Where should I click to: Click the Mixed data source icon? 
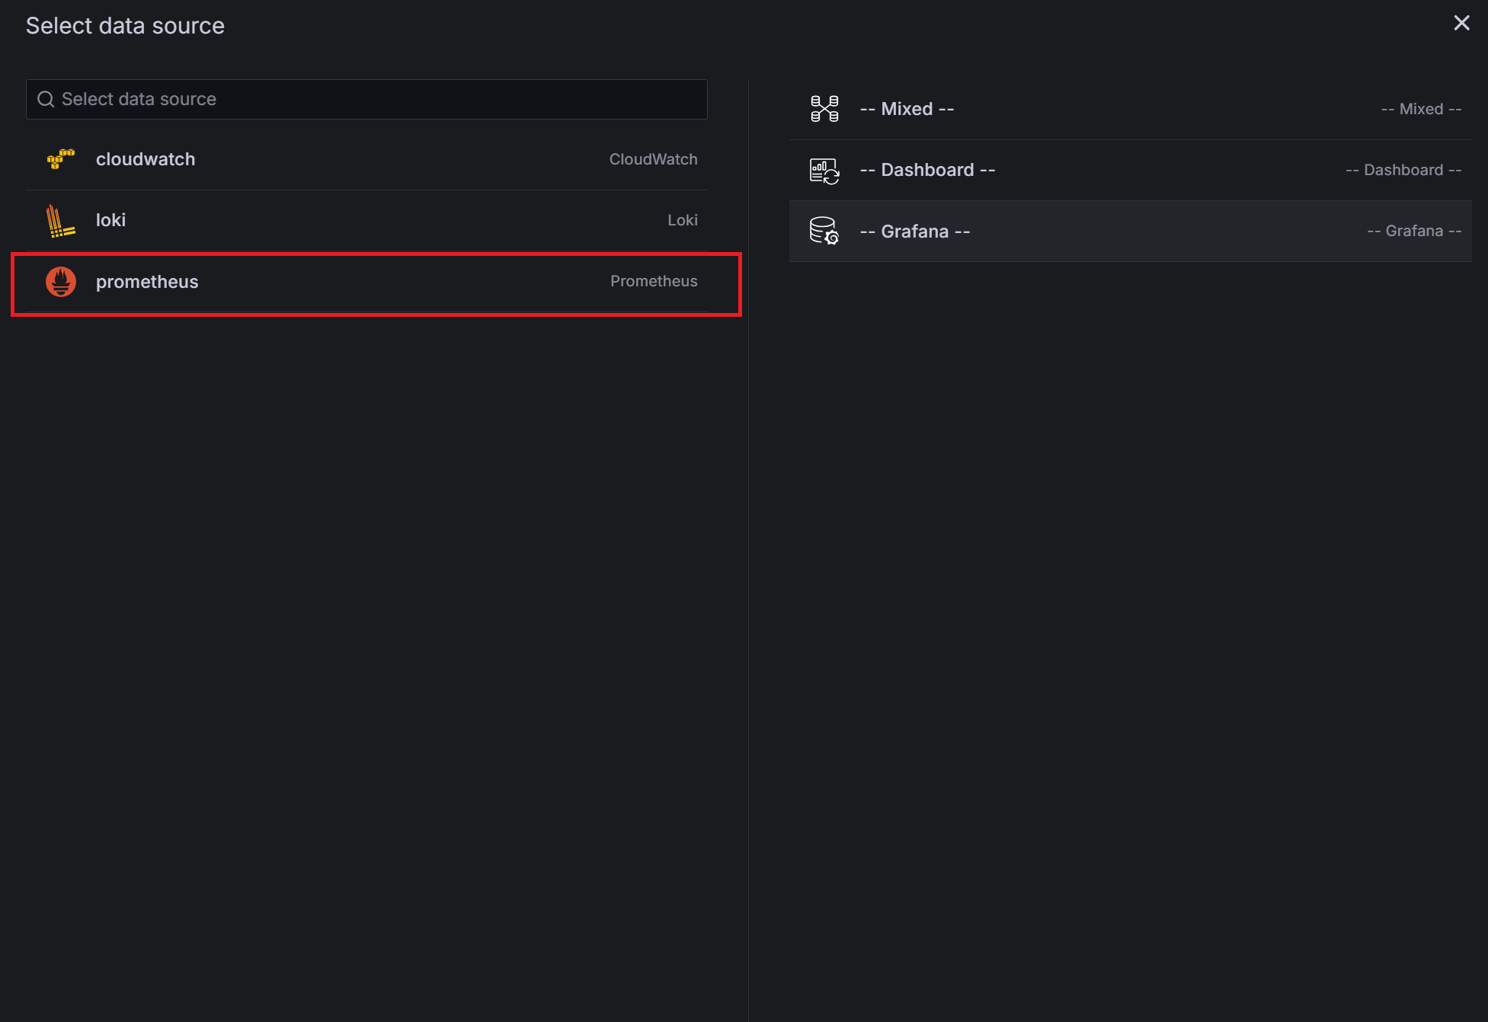(824, 109)
